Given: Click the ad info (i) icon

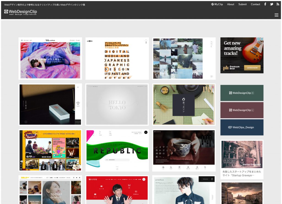Looking at the screenshot, I should [259, 39].
